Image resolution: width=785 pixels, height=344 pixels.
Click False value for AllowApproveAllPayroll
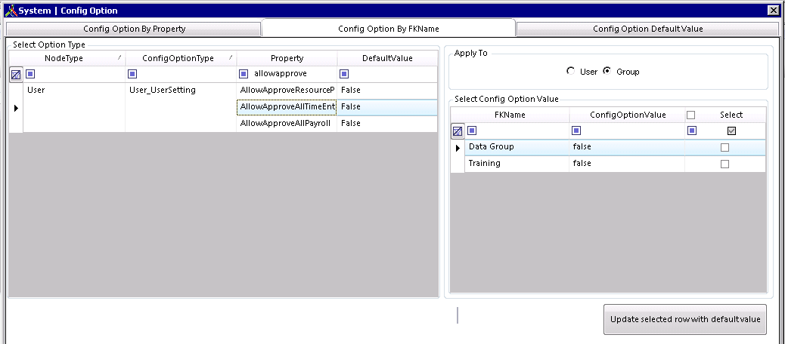point(387,123)
